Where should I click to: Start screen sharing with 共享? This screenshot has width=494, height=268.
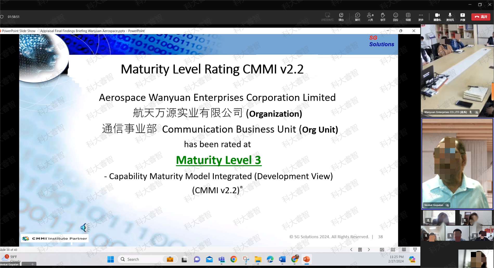[x=462, y=17]
